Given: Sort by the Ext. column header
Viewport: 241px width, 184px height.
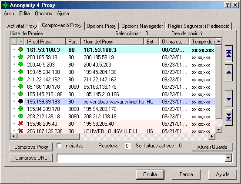Looking at the screenshot, I should (151, 41).
